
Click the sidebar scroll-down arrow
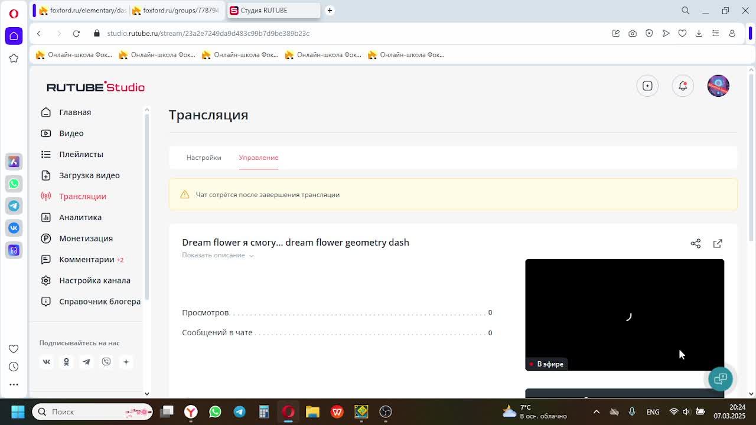[146, 394]
